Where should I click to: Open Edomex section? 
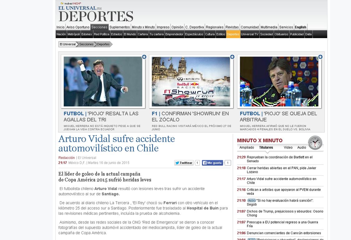coord(87,34)
